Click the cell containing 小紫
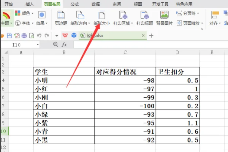The height and width of the screenshot is (152, 228). click(64, 123)
